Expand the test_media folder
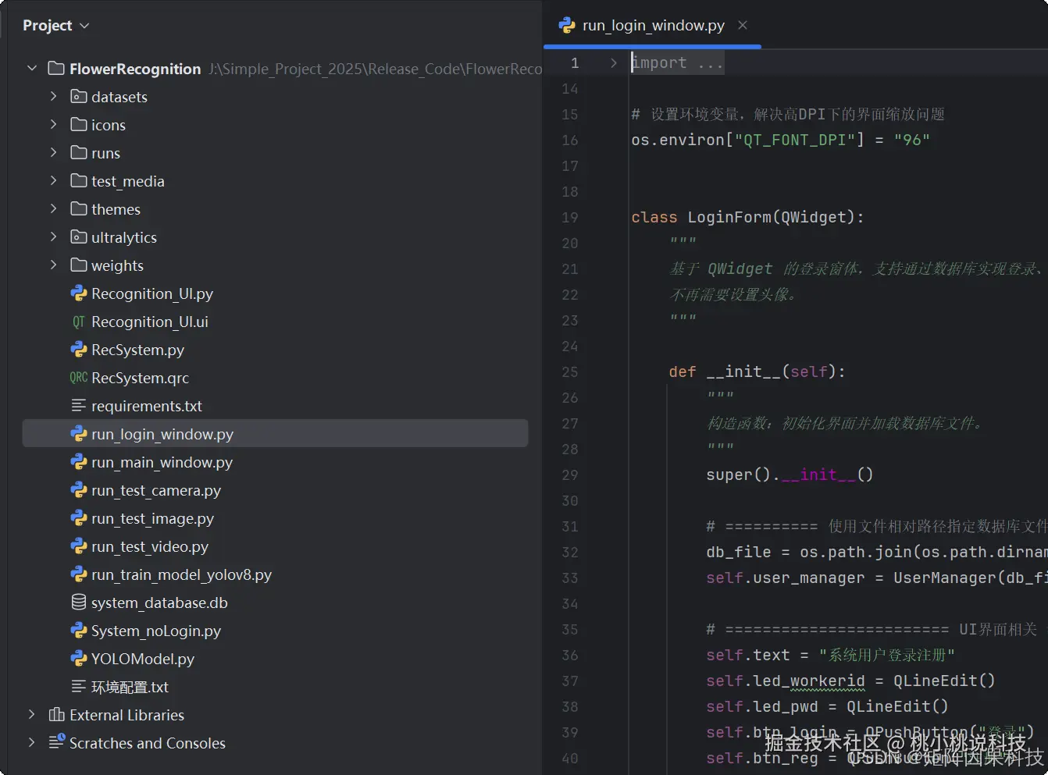 pyautogui.click(x=54, y=181)
